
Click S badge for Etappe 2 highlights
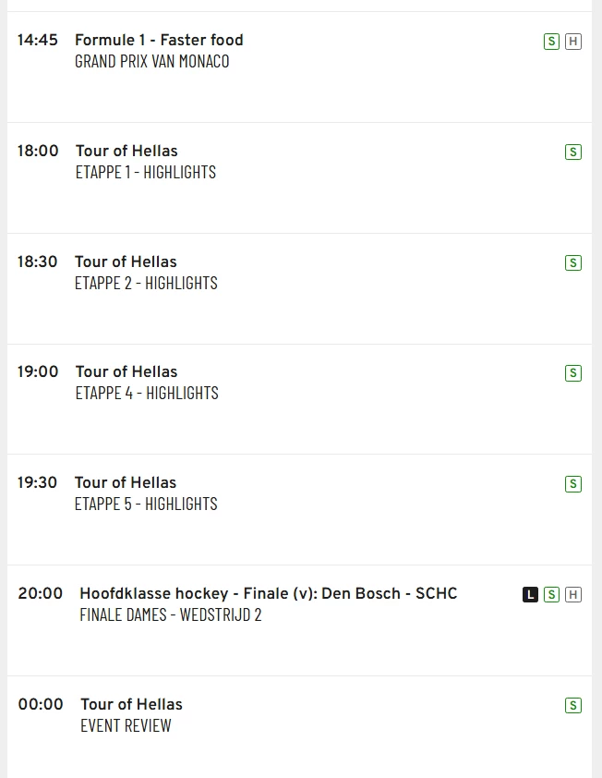pyautogui.click(x=573, y=263)
